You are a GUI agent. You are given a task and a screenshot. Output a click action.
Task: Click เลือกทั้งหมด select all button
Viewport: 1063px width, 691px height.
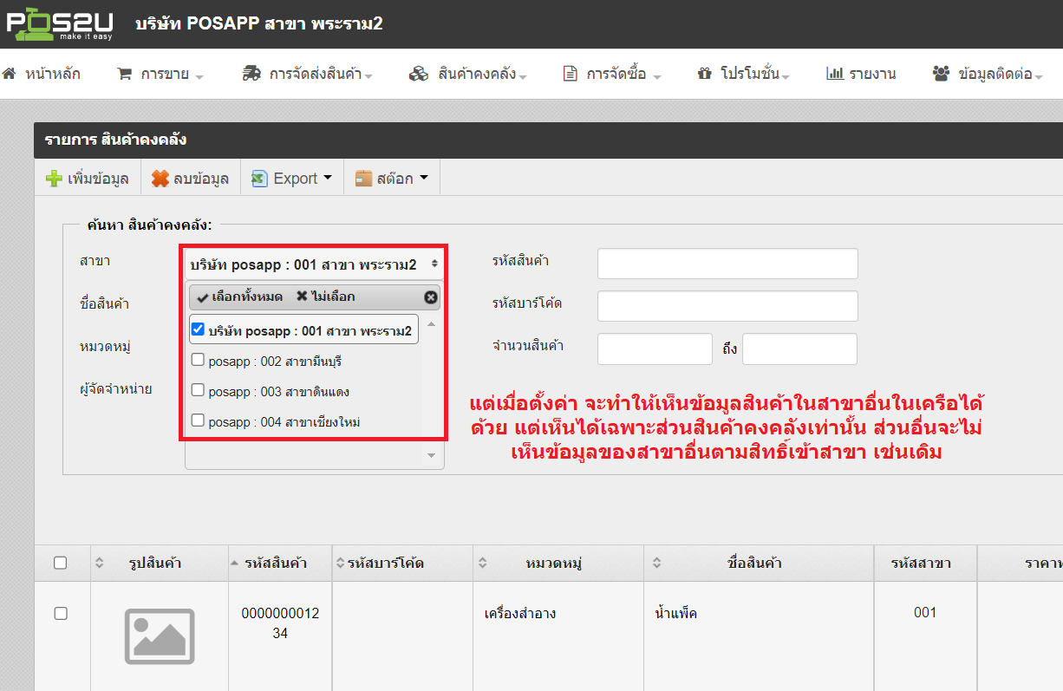click(240, 297)
